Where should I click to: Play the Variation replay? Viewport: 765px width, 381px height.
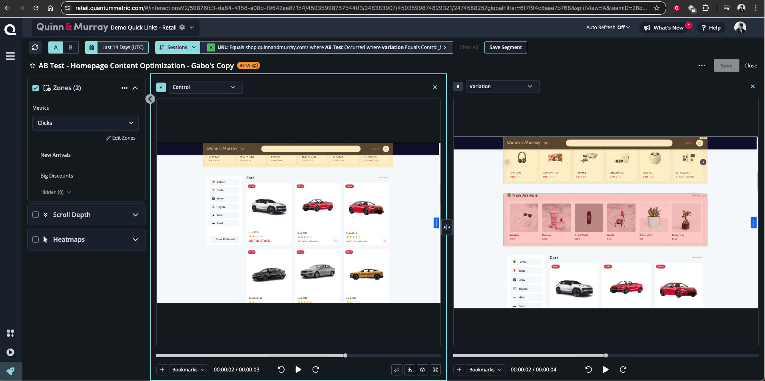point(606,370)
